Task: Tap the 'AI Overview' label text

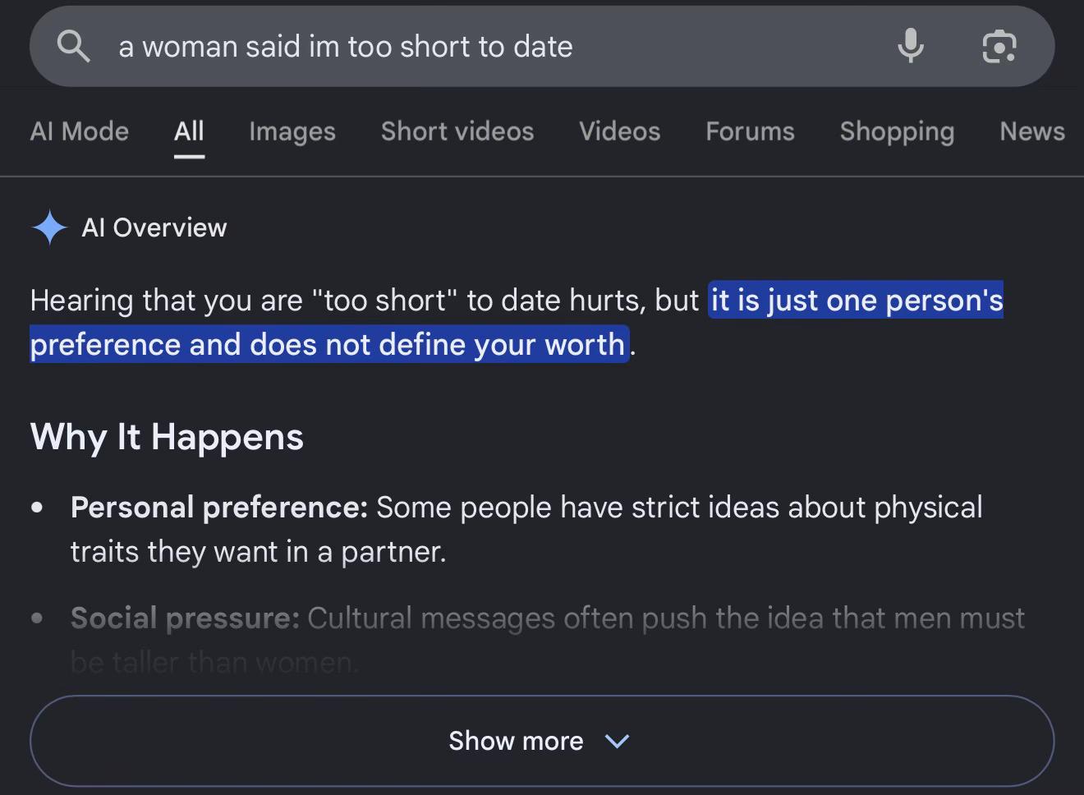Action: (x=154, y=227)
